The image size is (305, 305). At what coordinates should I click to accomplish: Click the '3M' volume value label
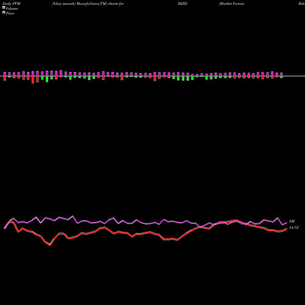coord(292,221)
